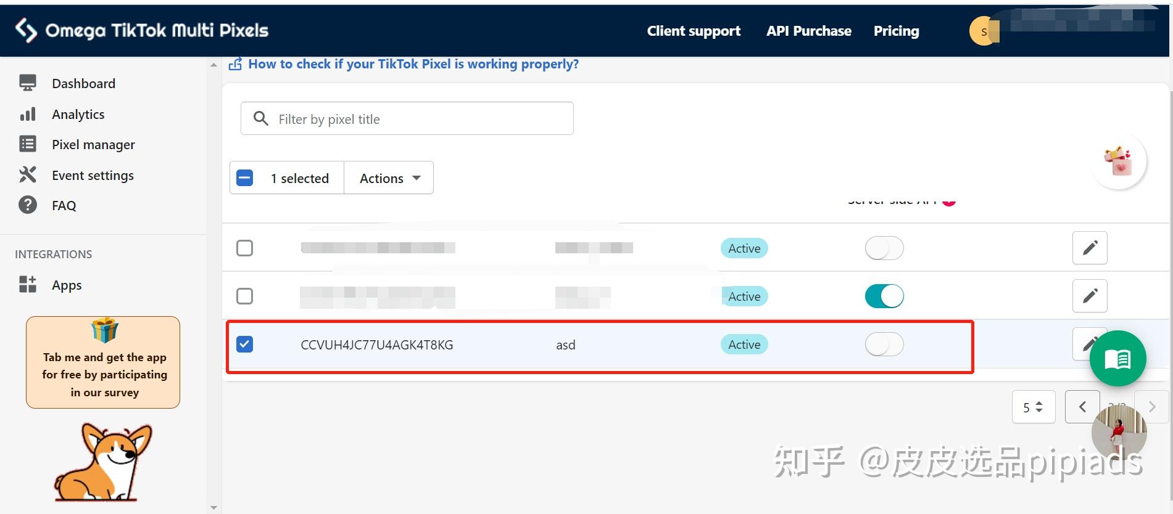Open API Purchase in the top menu

[808, 31]
